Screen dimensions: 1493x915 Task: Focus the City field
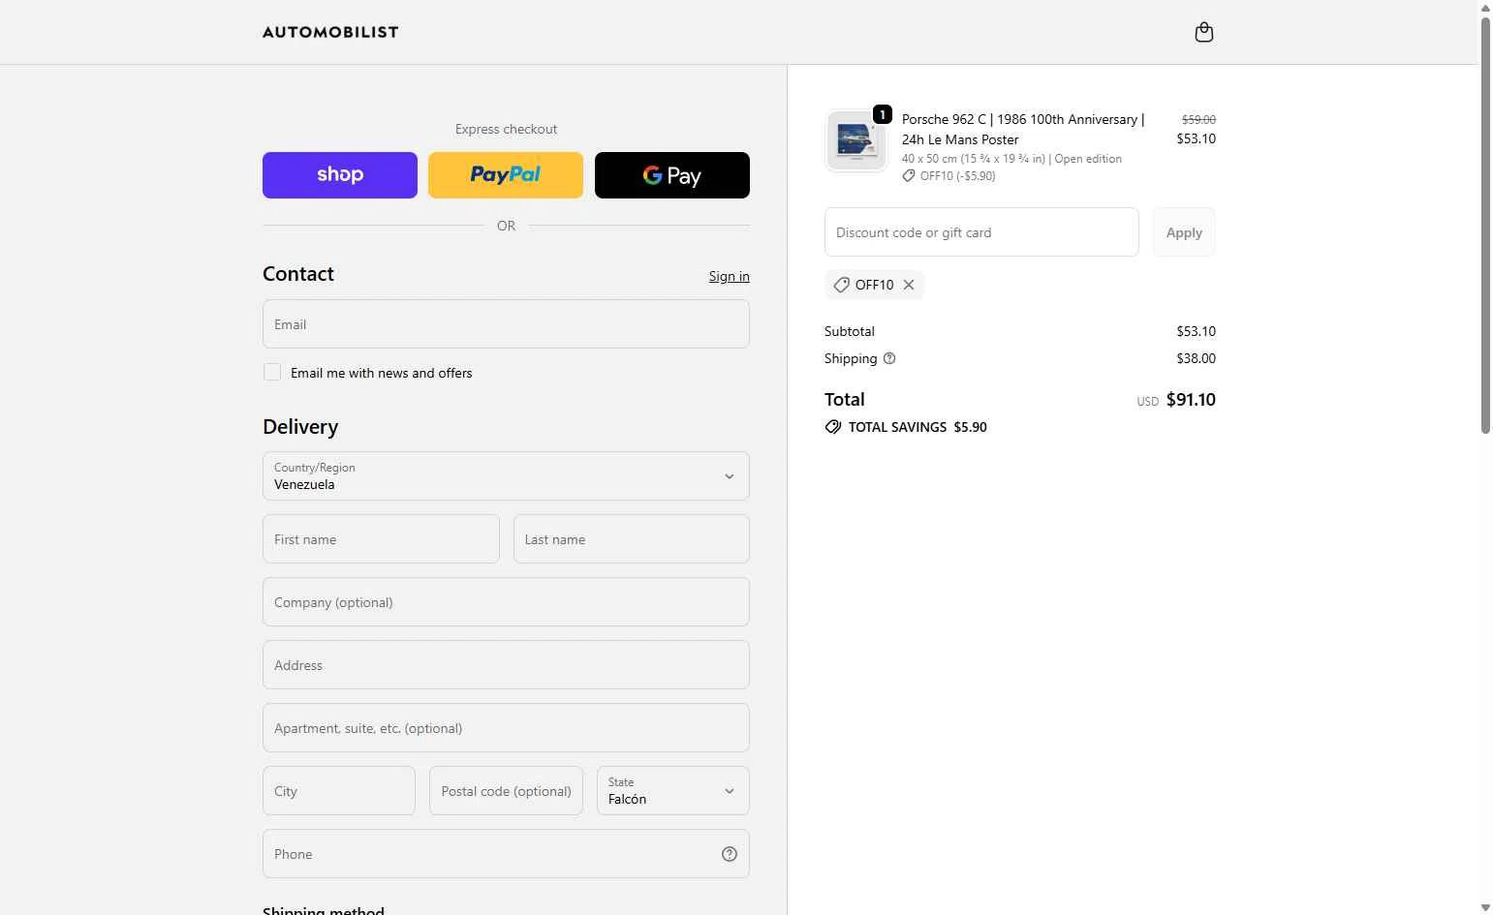pos(339,791)
